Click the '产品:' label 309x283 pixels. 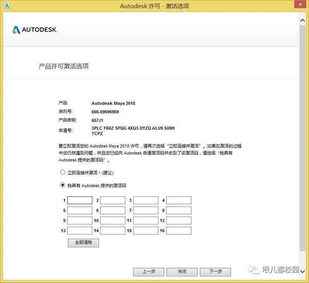click(63, 103)
